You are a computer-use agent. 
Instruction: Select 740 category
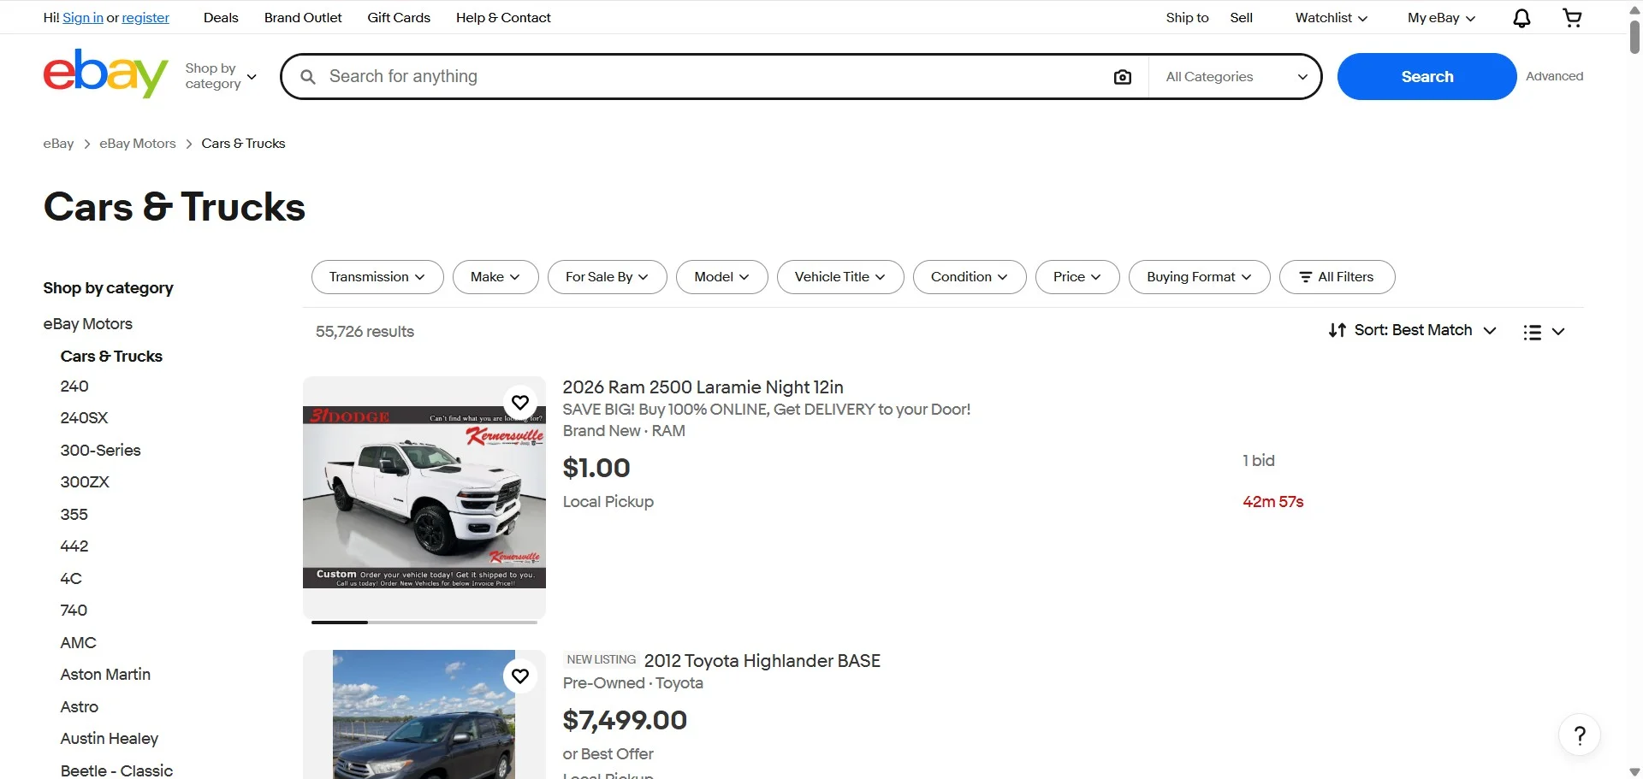pos(74,611)
